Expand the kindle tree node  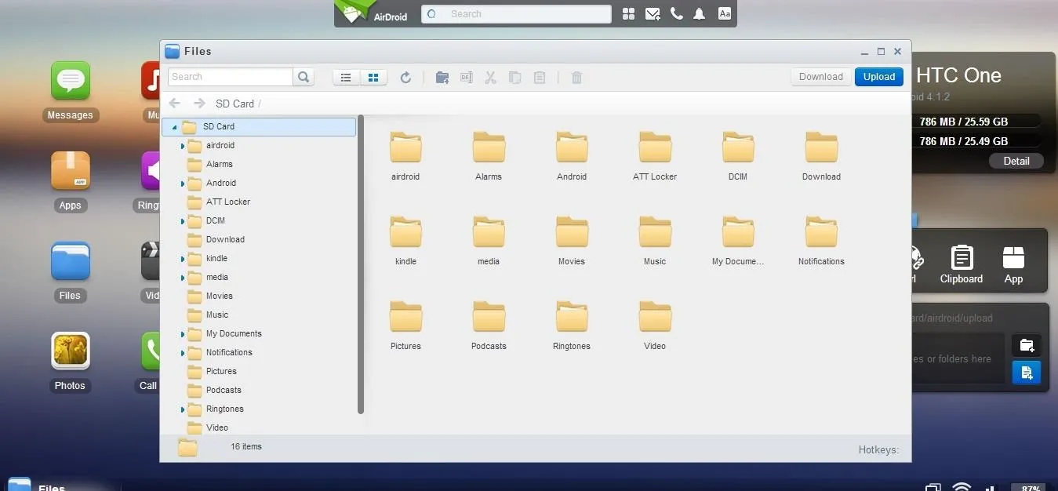[183, 259]
